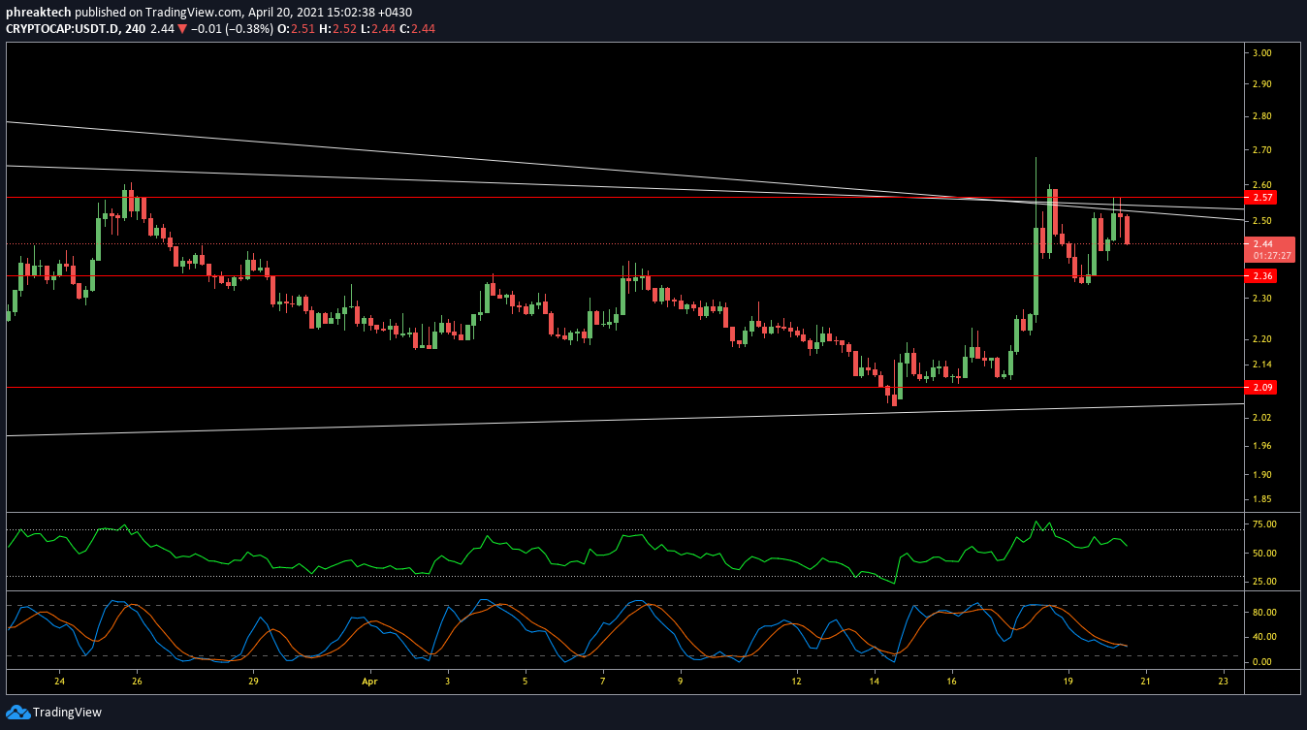Screen dimensions: 1307x730
Task: Click the 40.00 stochastic scale value
Action: (1264, 637)
